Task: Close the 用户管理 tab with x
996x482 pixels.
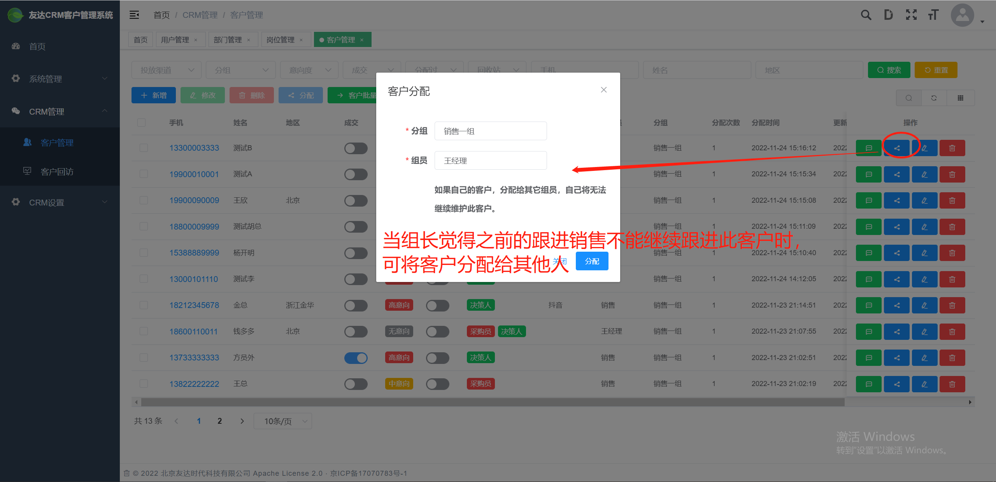Action: [196, 40]
